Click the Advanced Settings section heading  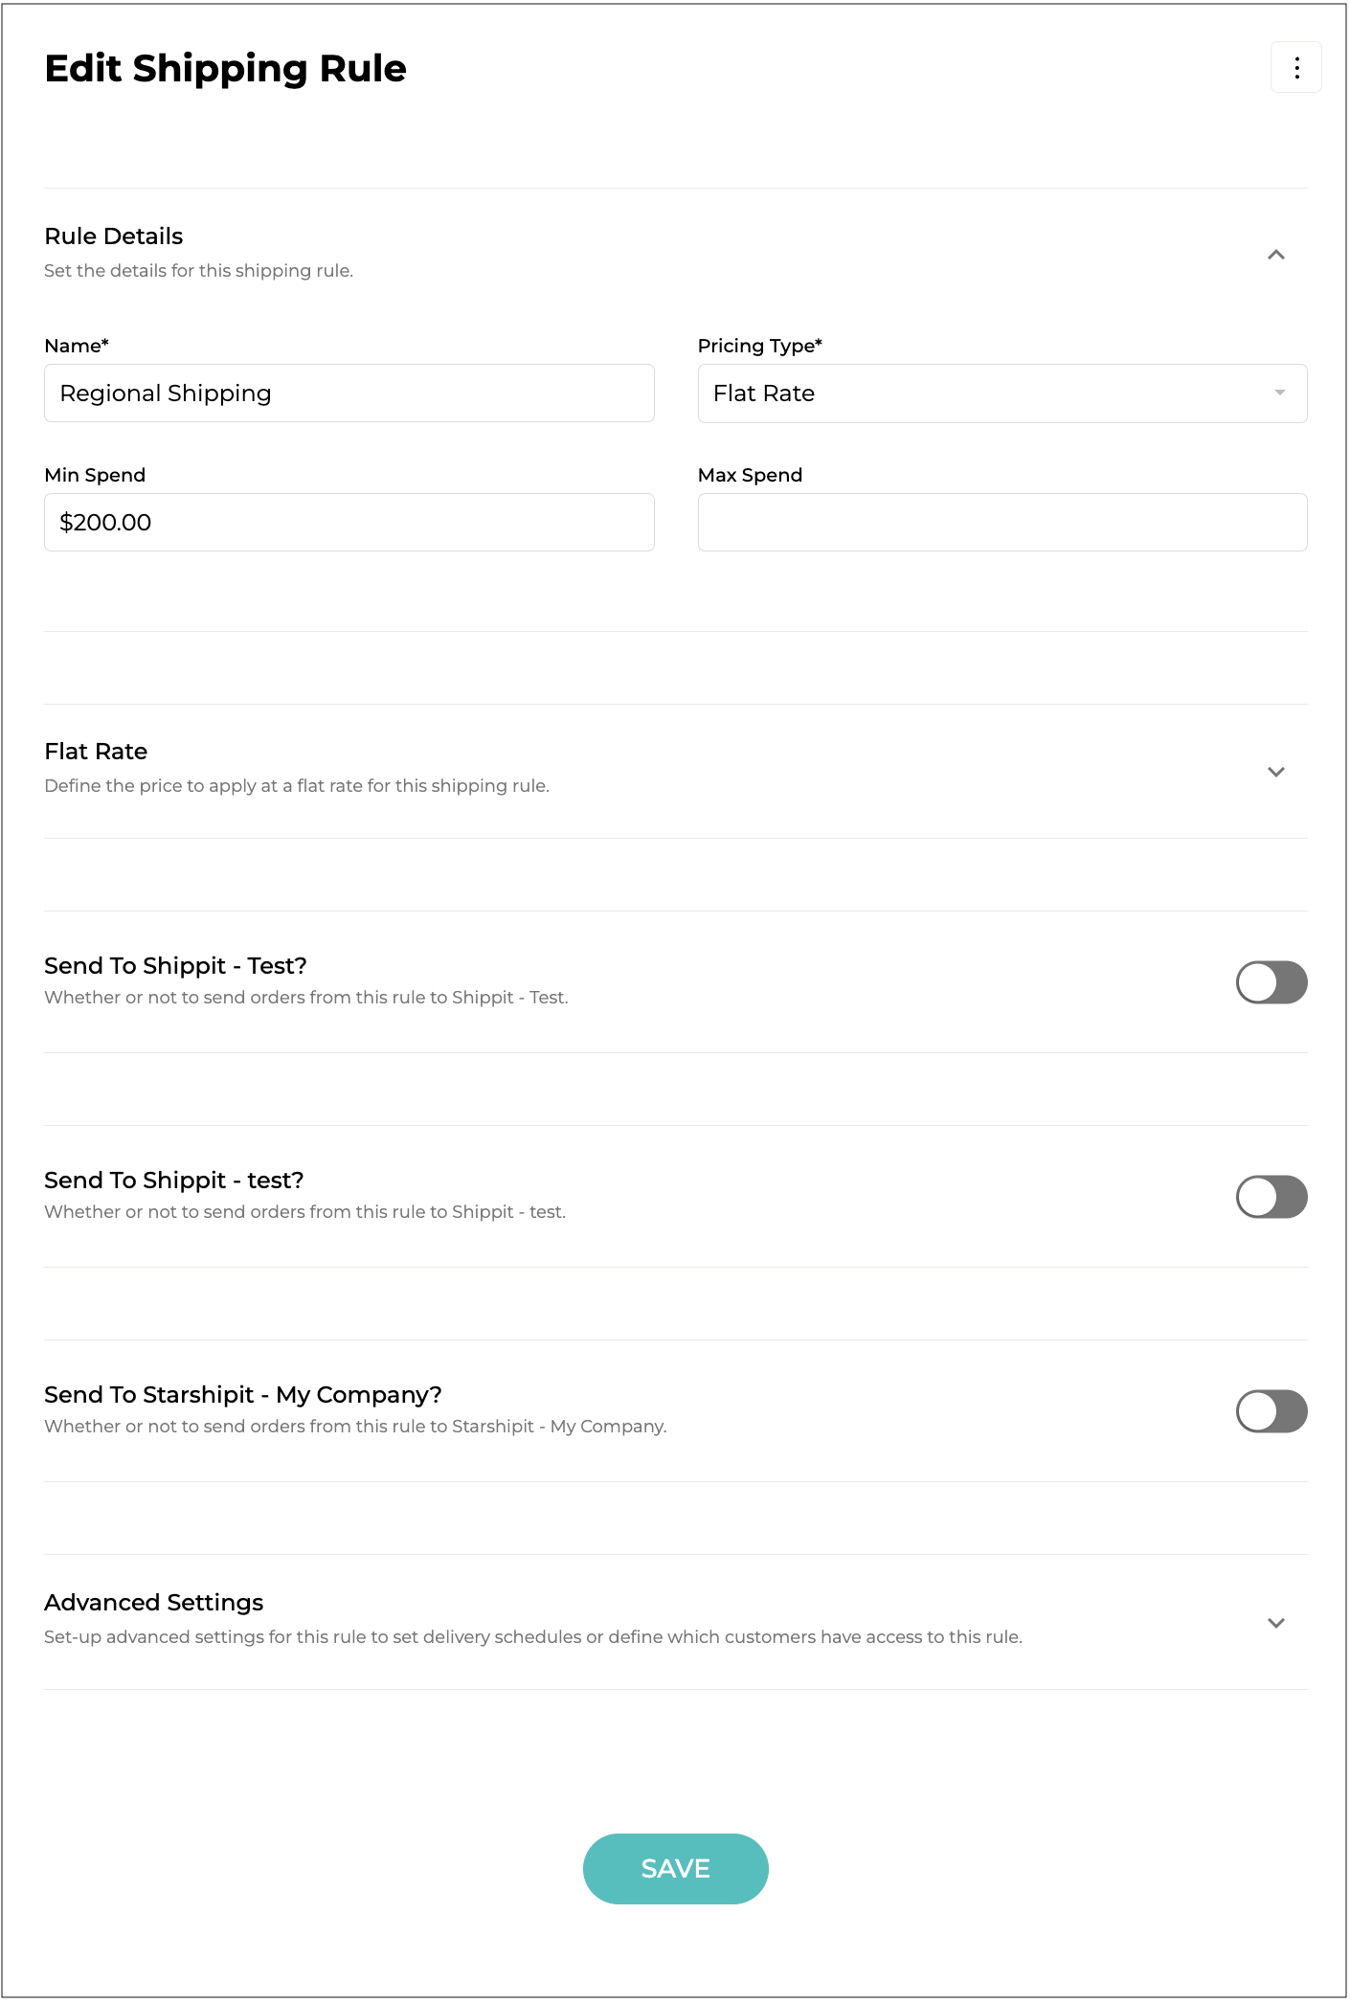point(154,1603)
